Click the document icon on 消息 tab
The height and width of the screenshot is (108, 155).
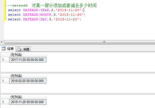tap(19, 49)
